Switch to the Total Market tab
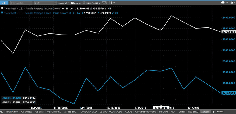The width and height of the screenshot is (236, 114). (x=12, y=112)
